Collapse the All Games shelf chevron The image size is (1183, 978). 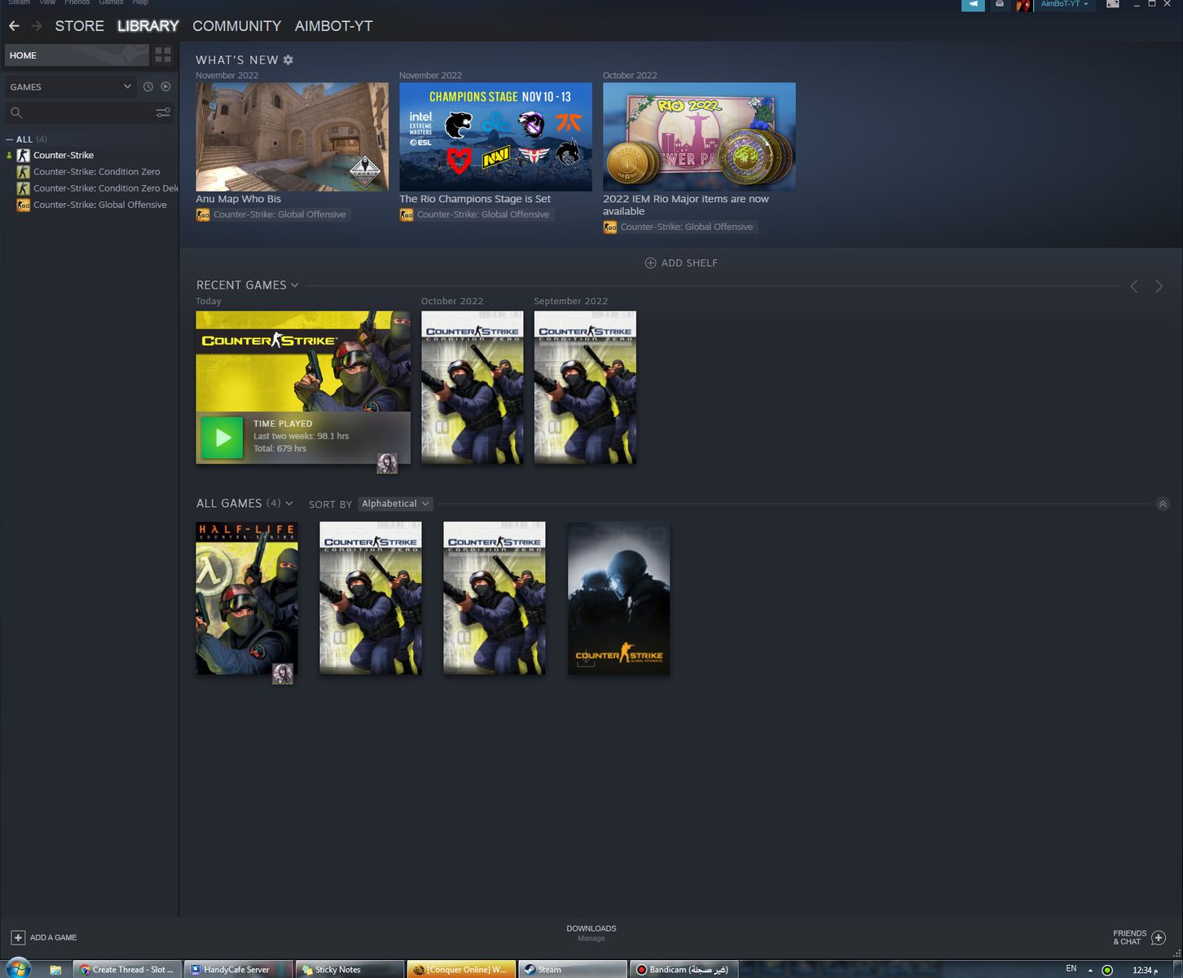(1163, 504)
